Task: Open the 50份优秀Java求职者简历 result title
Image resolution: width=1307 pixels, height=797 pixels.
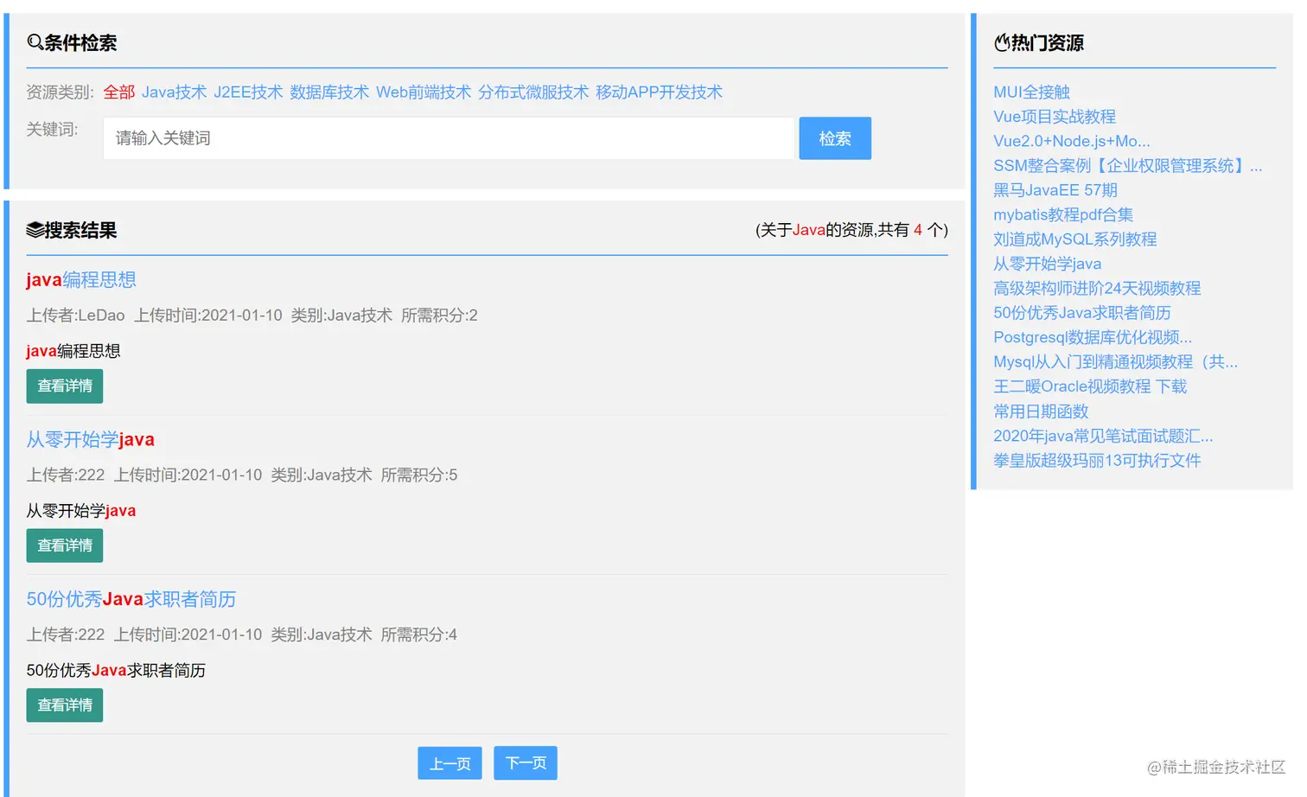Action: [x=131, y=600]
